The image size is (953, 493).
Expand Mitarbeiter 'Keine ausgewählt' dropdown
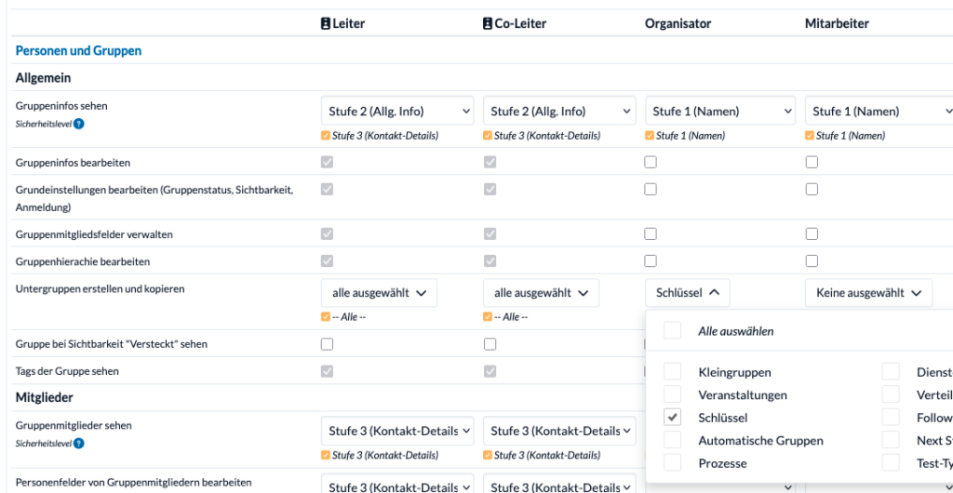868,293
